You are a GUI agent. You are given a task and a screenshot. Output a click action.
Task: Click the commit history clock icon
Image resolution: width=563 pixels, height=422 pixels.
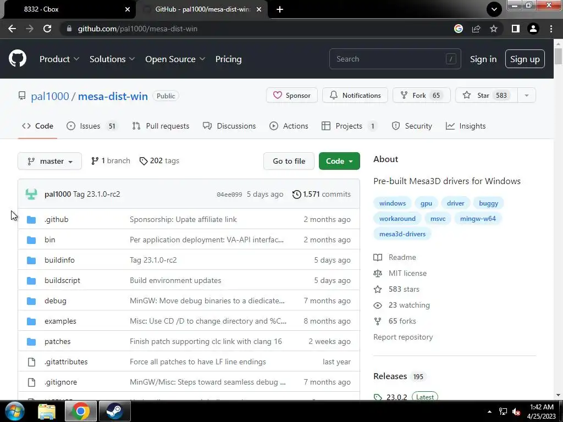[296, 194]
